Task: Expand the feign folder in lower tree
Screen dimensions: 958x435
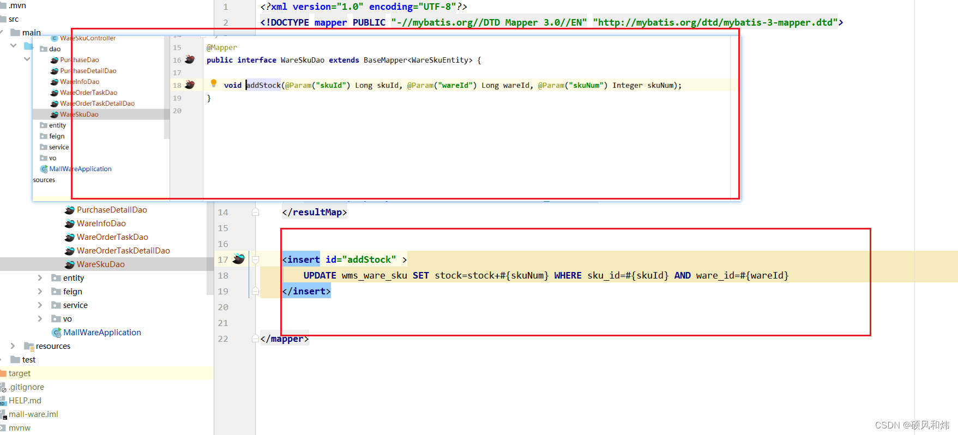Action: (40, 292)
